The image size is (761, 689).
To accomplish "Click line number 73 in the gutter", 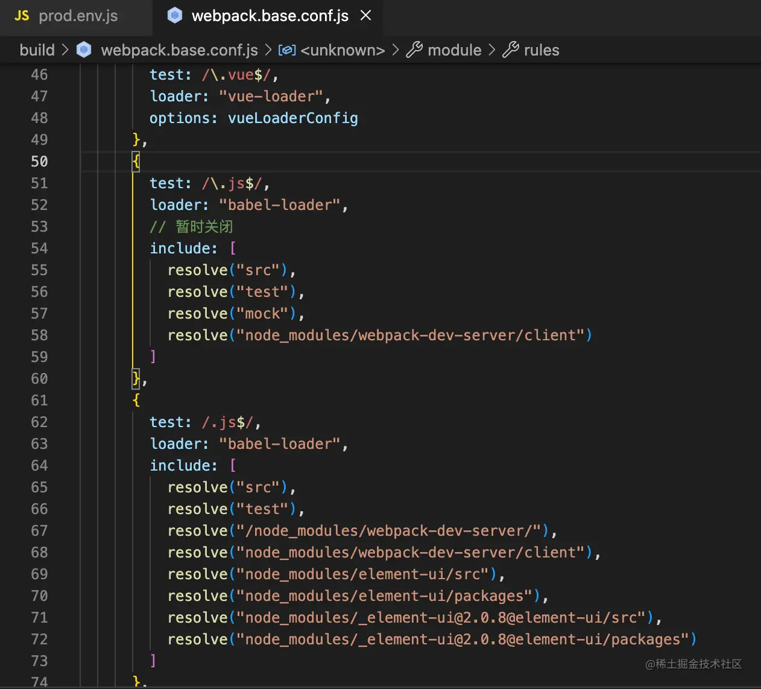I will 39,661.
